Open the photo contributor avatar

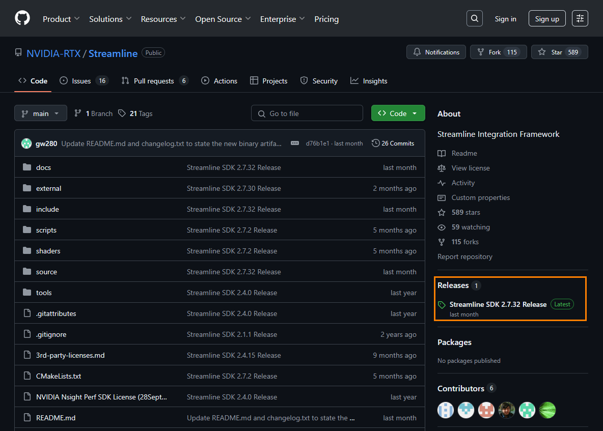[x=506, y=410]
